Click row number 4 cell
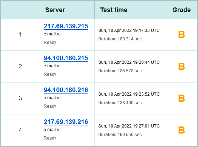 tap(21, 130)
